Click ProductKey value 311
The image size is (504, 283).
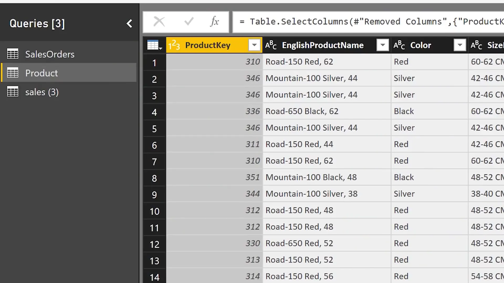(214, 144)
